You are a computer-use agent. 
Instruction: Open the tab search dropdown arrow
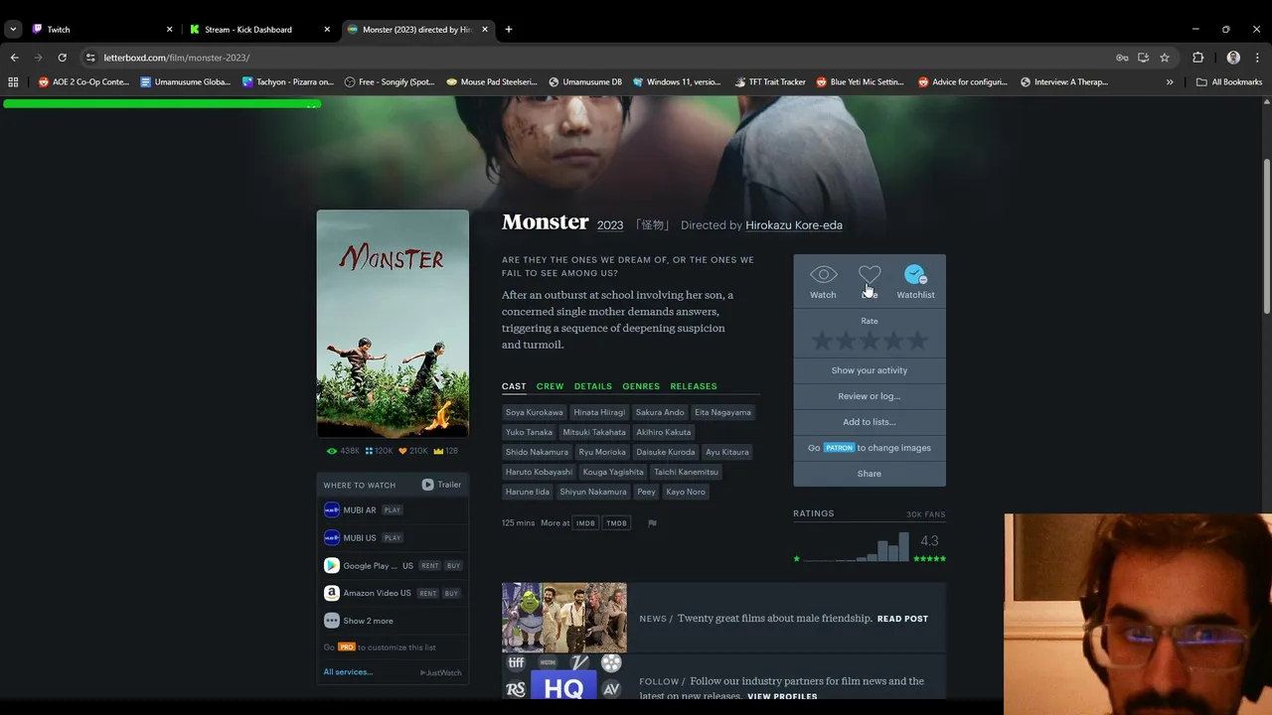13,29
